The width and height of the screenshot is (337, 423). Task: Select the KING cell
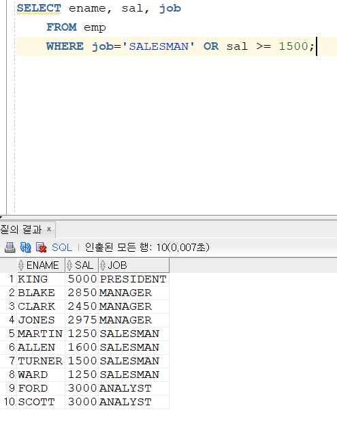point(41,279)
